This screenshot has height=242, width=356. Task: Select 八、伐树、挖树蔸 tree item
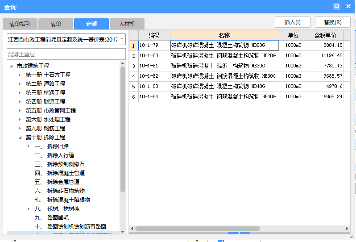pyautogui.click(x=57, y=209)
